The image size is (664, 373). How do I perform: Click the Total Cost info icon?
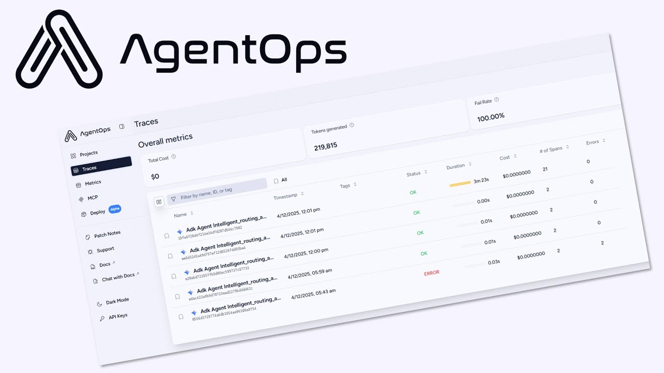tap(173, 156)
